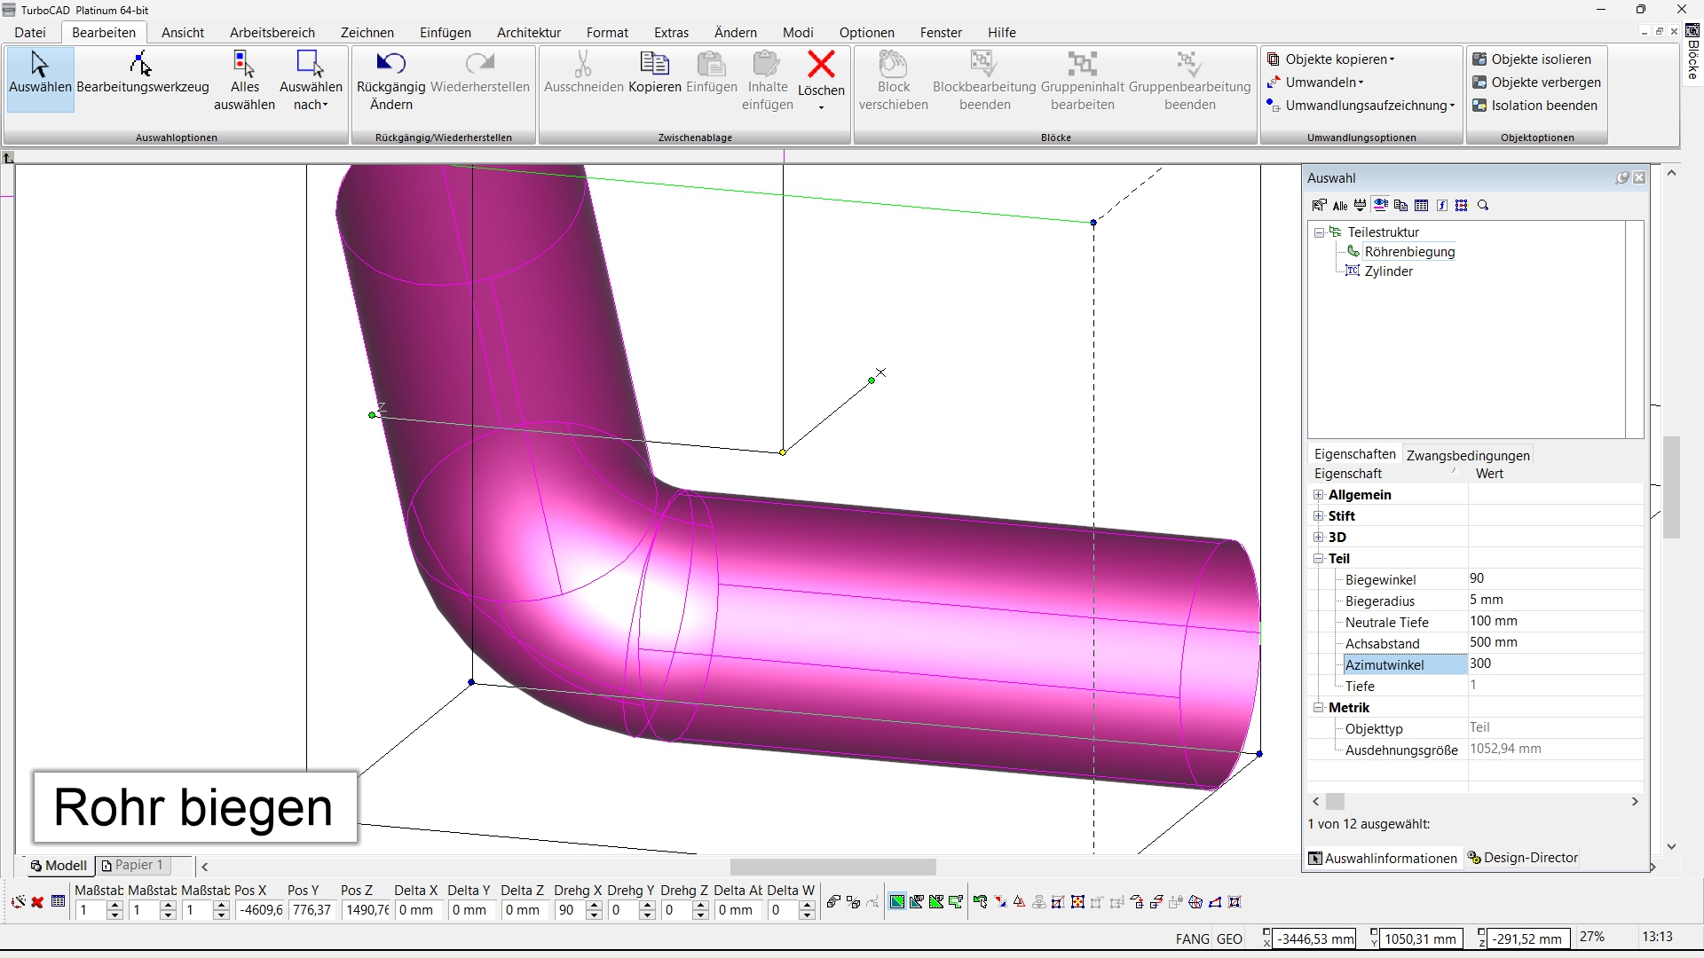Click the Rückgängig undo icon

pos(390,63)
